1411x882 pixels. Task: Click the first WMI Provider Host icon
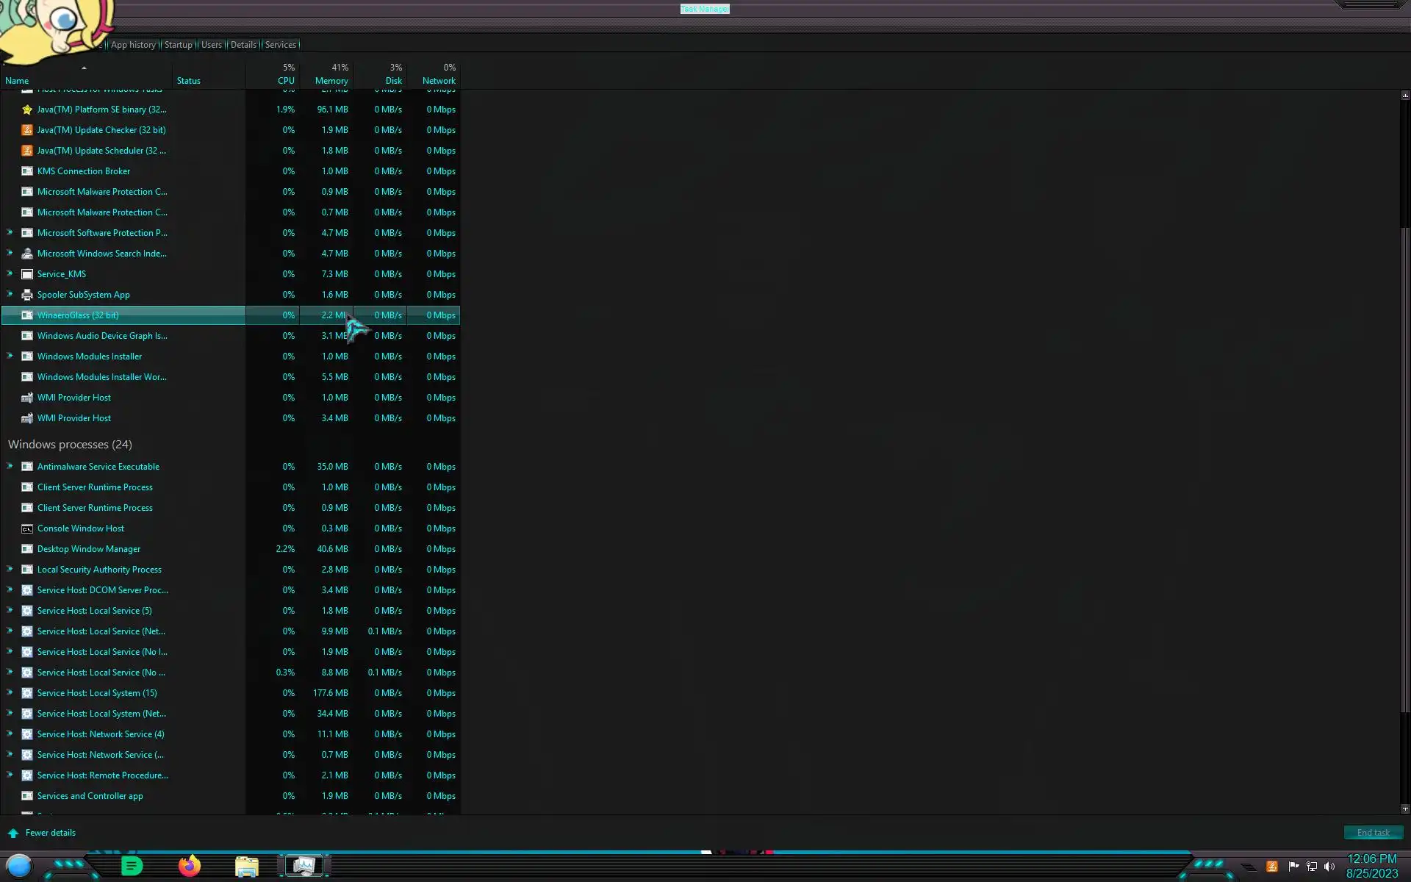(27, 398)
